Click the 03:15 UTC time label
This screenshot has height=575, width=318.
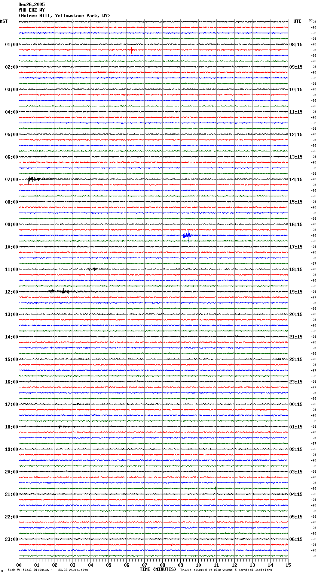coord(296,472)
